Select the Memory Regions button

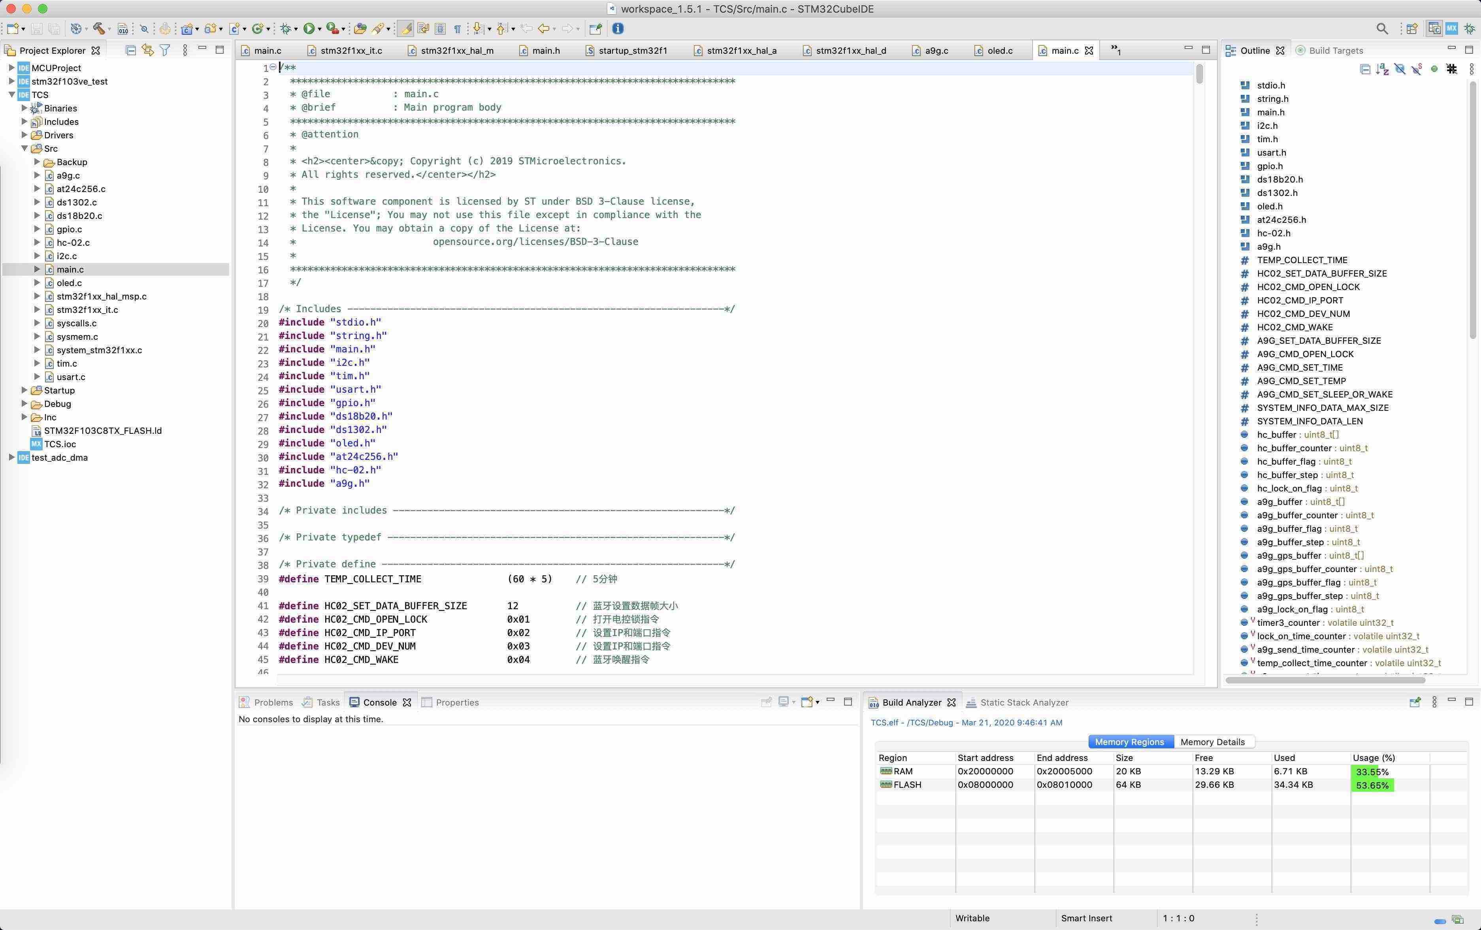point(1130,742)
